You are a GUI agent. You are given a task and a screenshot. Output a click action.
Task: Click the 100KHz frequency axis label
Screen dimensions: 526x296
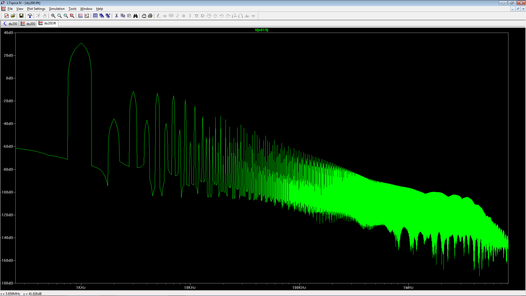point(299,288)
